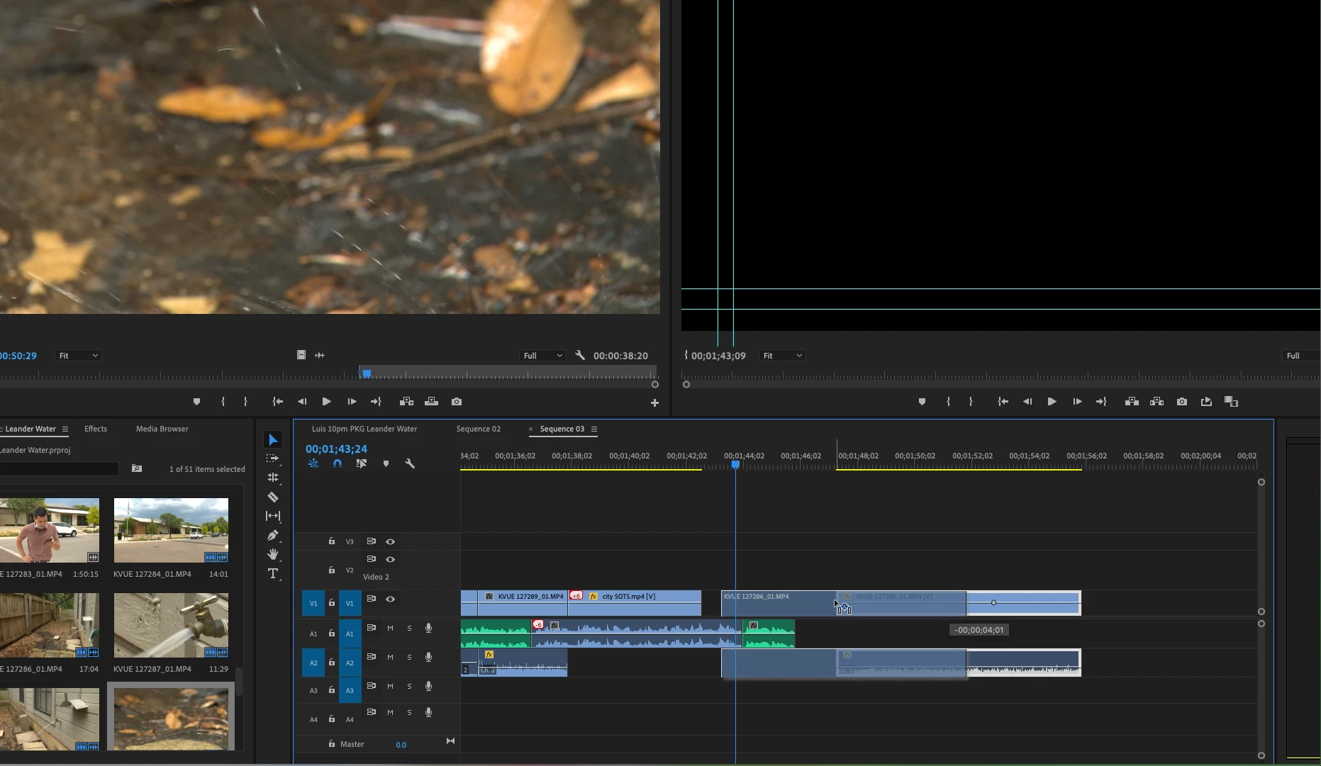This screenshot has width=1321, height=766.
Task: Solo audio track A2
Action: 409,658
